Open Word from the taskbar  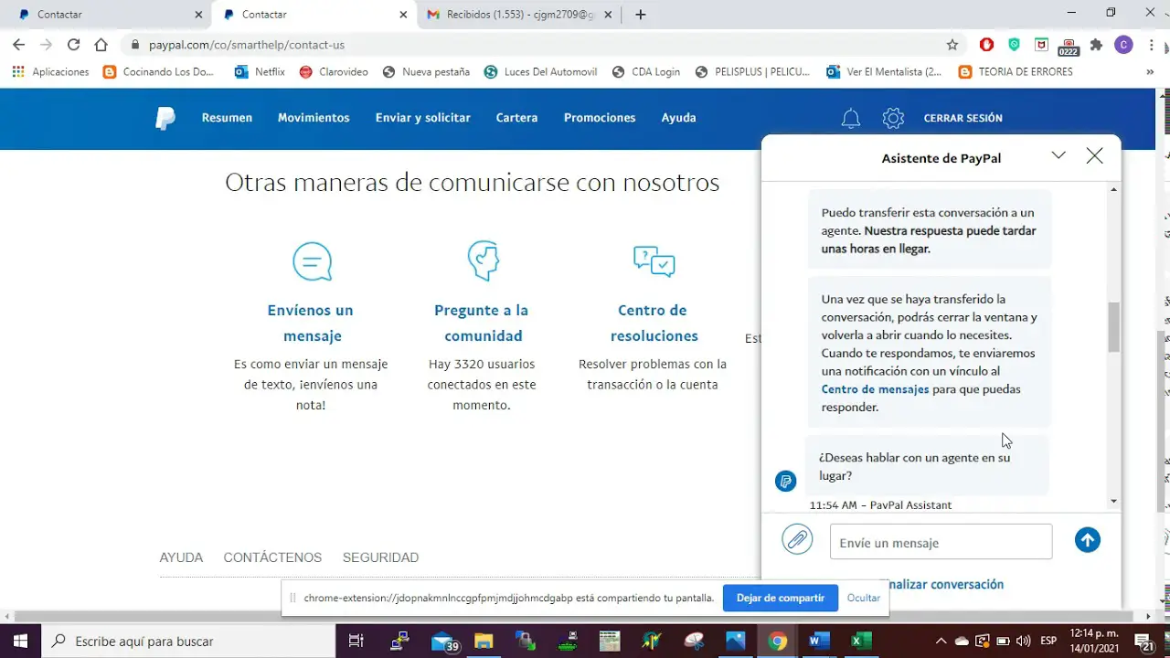(818, 641)
